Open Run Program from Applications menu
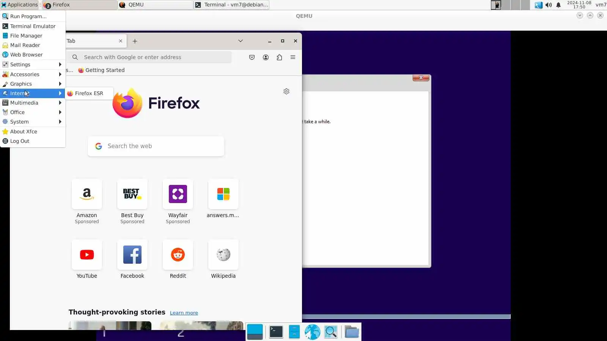 pyautogui.click(x=33, y=16)
